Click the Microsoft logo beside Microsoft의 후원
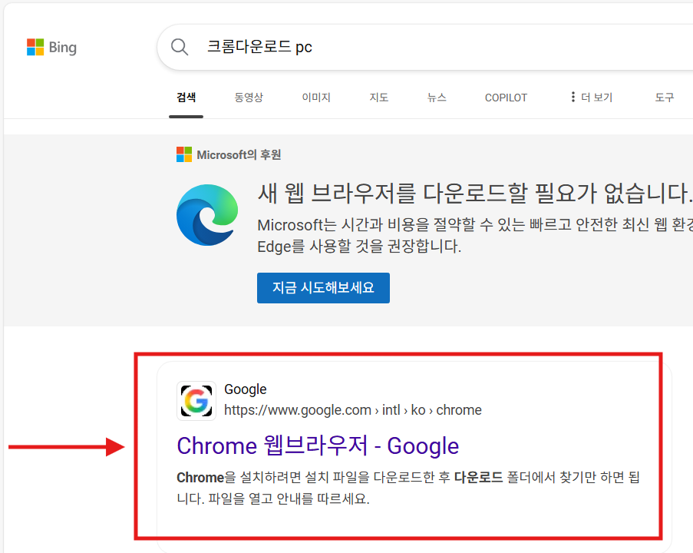 (x=183, y=154)
